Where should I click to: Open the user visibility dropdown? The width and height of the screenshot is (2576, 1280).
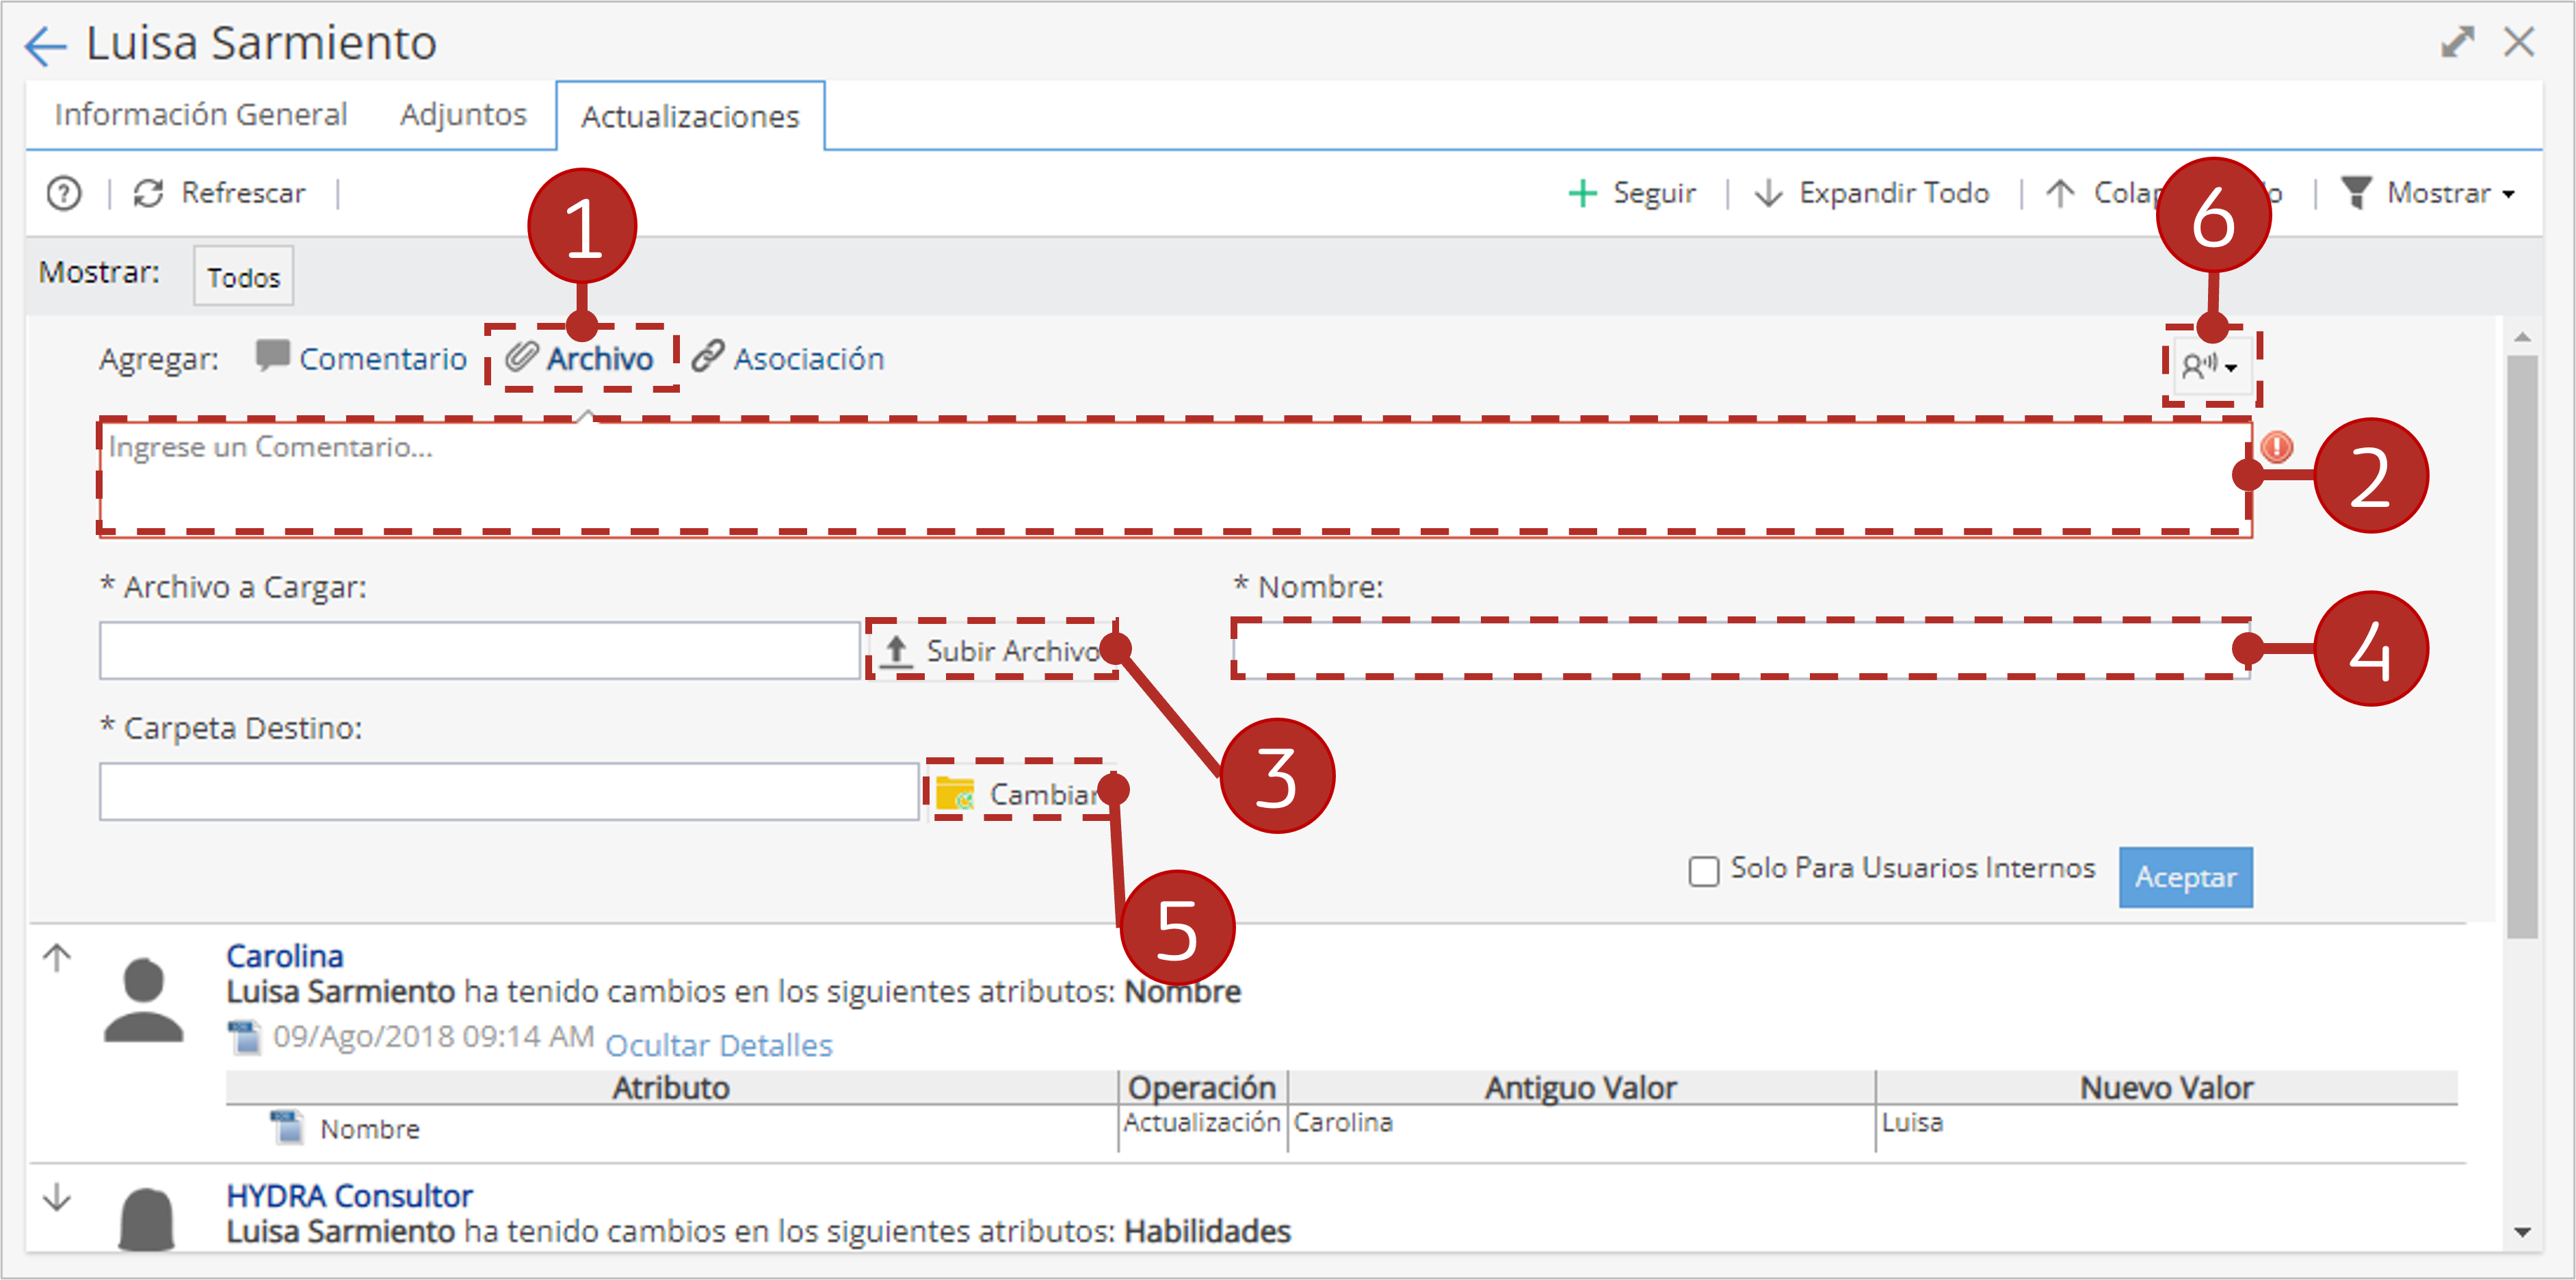(2209, 366)
